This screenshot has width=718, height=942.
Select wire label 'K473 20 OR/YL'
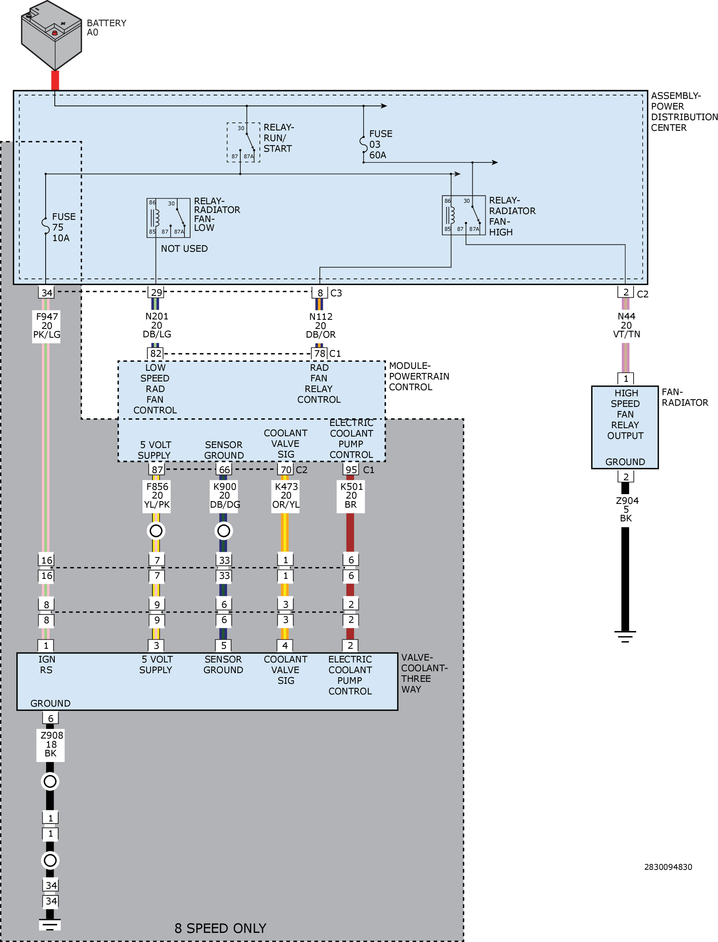tap(286, 496)
